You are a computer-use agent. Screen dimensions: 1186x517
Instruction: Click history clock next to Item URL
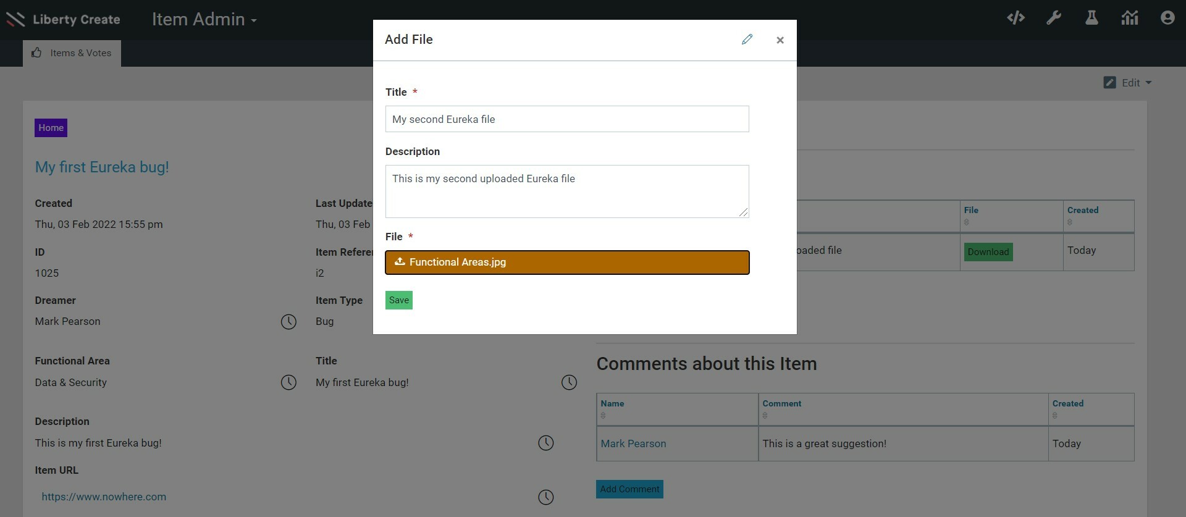click(x=546, y=497)
